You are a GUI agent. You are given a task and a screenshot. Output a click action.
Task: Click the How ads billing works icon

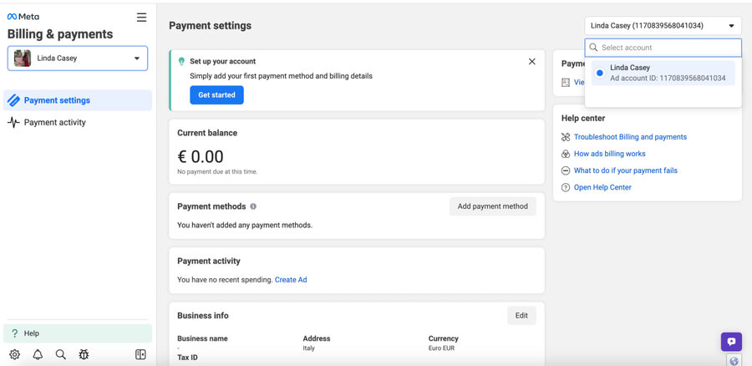point(566,154)
